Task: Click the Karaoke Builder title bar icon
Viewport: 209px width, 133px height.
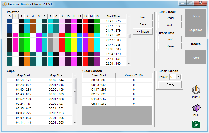Action: (4, 4)
